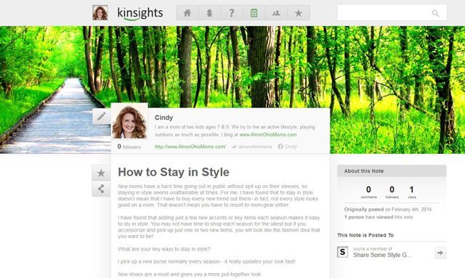The height and width of the screenshot is (278, 465).
Task: Open Cindy's large profile photo
Action: click(129, 121)
